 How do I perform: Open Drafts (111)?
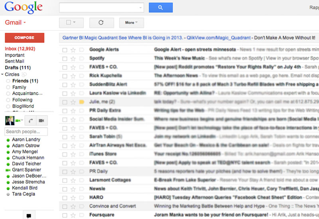pos(18,67)
